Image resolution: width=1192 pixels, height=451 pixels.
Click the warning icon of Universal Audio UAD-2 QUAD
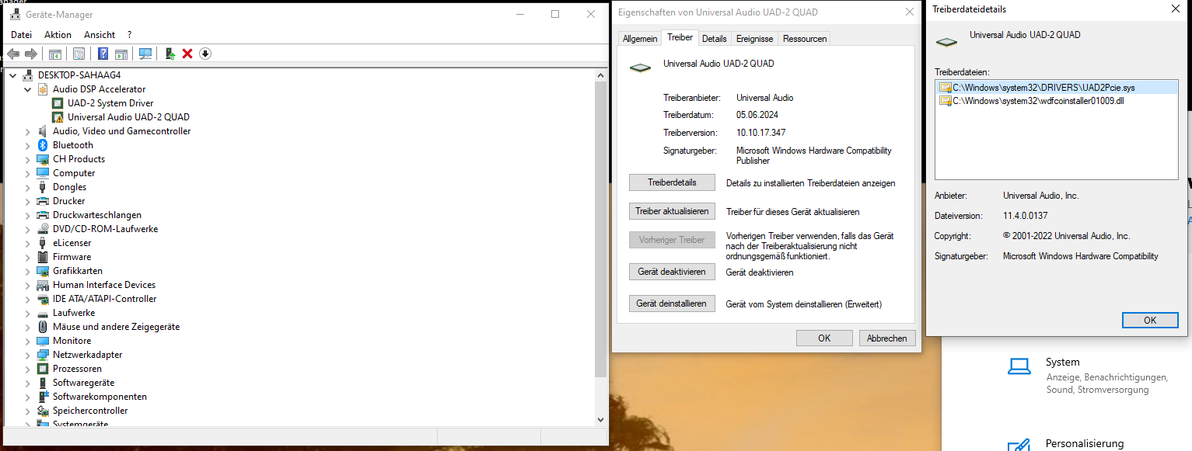tap(58, 117)
